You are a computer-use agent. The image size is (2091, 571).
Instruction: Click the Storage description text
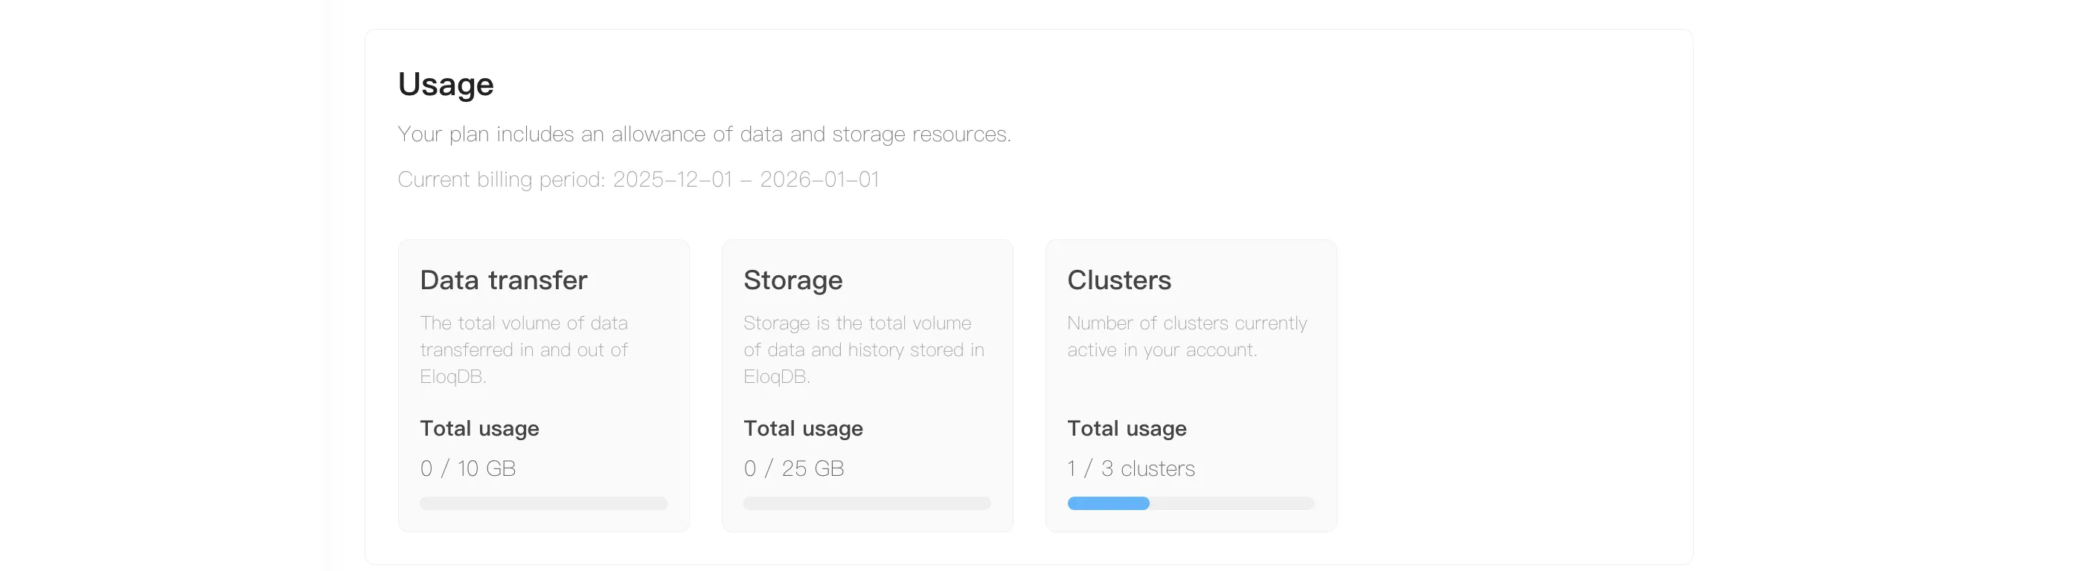coord(863,349)
